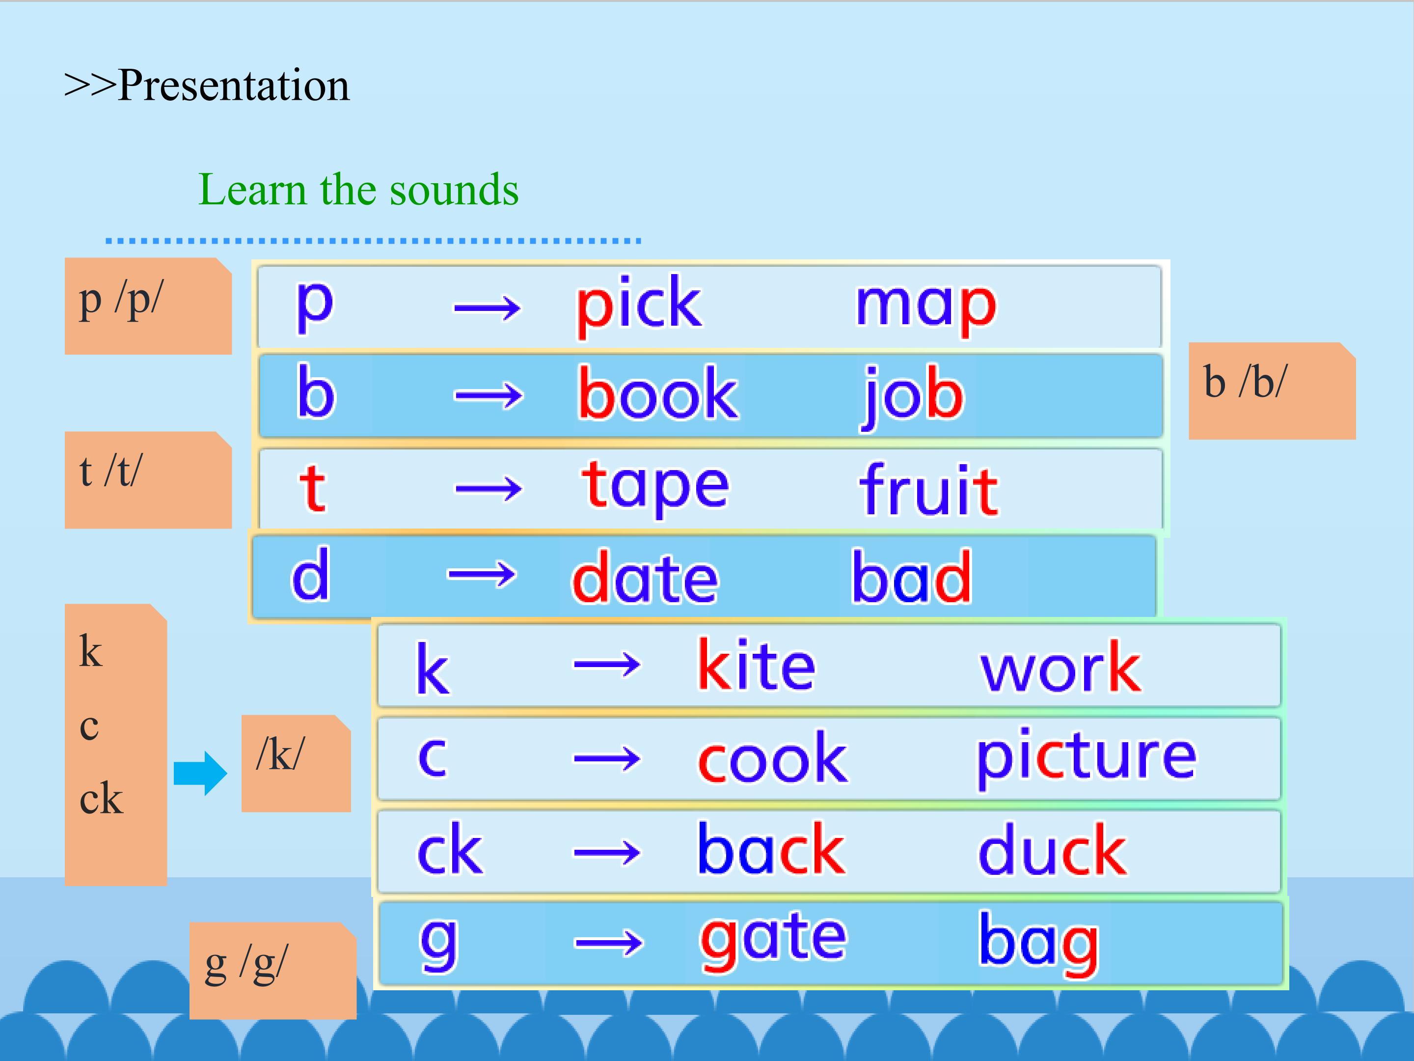The image size is (1414, 1061).
Task: Click the word fruit
Action: tap(928, 490)
